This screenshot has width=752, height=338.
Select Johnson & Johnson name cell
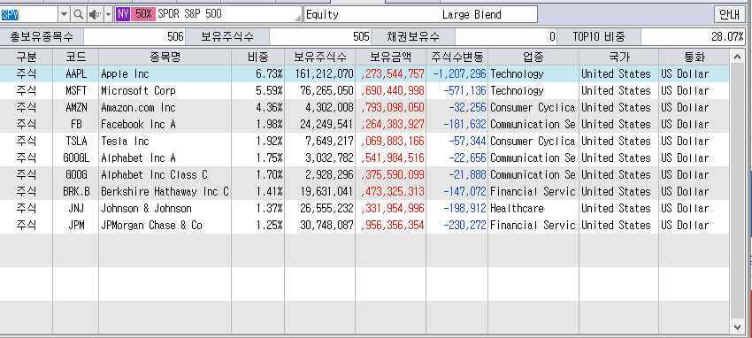[165, 208]
